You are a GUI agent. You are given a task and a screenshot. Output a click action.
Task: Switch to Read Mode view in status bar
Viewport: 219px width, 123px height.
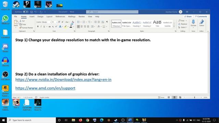point(169,97)
